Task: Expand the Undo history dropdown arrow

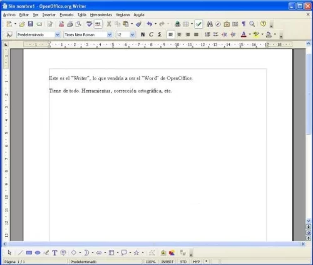Action: [156, 24]
